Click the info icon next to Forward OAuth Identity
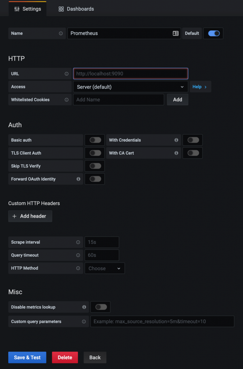Image resolution: width=243 pixels, height=369 pixels. click(x=78, y=179)
